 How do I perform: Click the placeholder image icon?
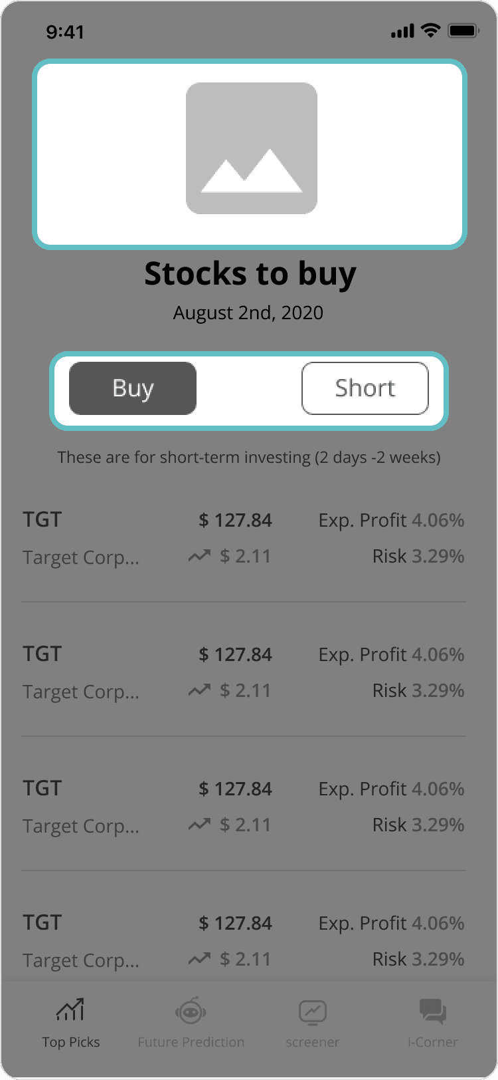[x=251, y=148]
